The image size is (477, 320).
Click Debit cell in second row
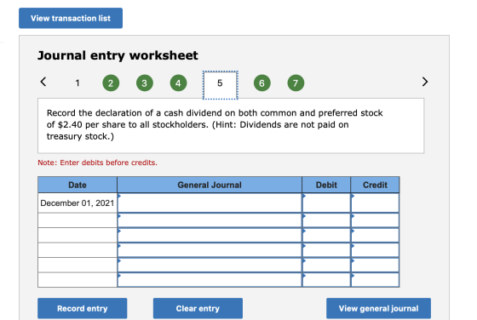(326, 220)
